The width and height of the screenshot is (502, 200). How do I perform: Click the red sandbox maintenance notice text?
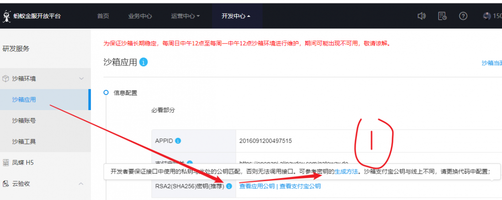point(247,43)
